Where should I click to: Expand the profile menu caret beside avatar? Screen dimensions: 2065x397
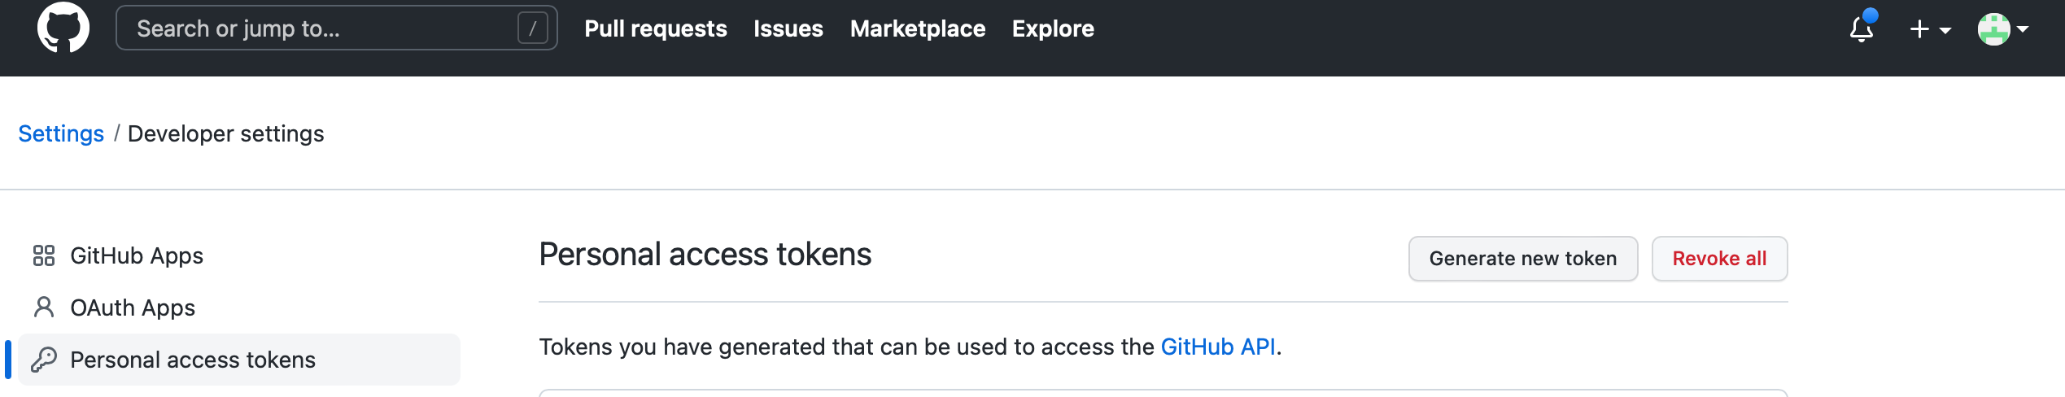(2023, 29)
